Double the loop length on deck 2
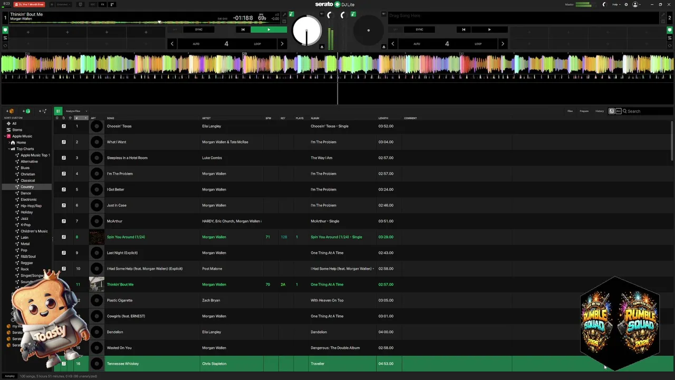This screenshot has width=675, height=380. coord(502,44)
